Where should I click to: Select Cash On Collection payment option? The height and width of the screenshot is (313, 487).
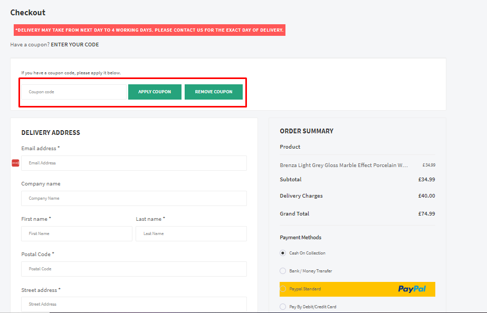coord(283,253)
